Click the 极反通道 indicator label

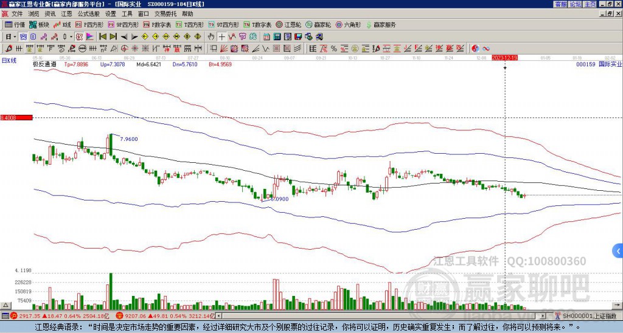tap(44, 64)
